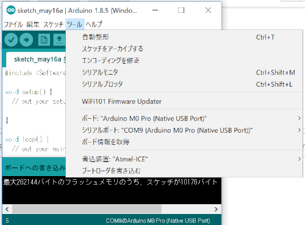Open シリアルモニタ from the menu
This screenshot has width=305, height=225.
[184, 72]
